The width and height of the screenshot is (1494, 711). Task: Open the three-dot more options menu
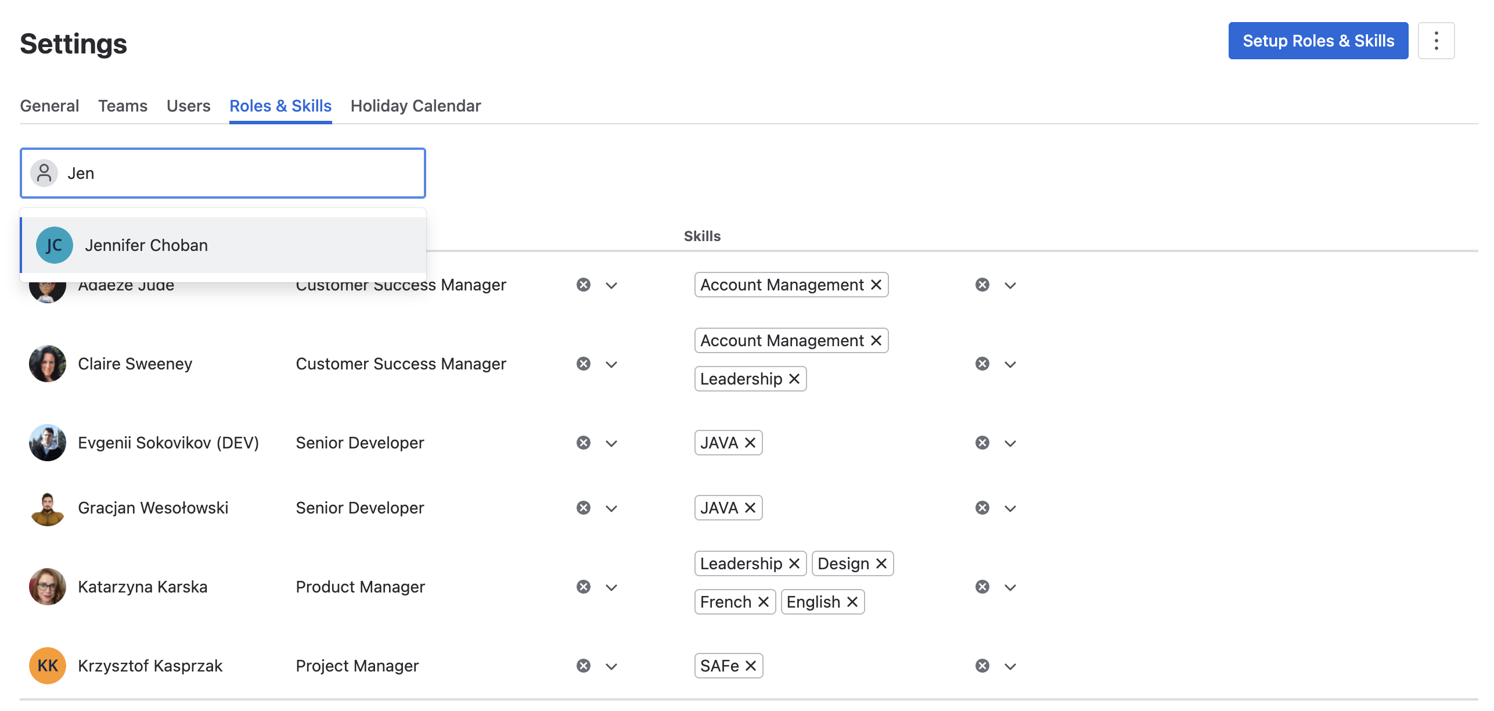click(x=1435, y=41)
